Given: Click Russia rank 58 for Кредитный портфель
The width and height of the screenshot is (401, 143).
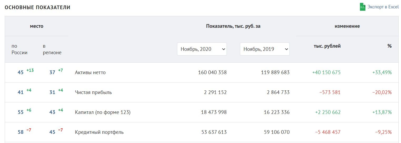Looking at the screenshot, I should coord(21,132).
